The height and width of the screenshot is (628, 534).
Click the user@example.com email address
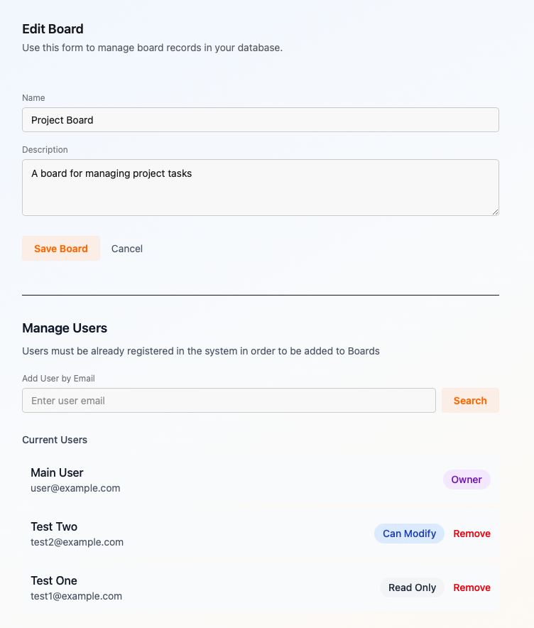[75, 488]
